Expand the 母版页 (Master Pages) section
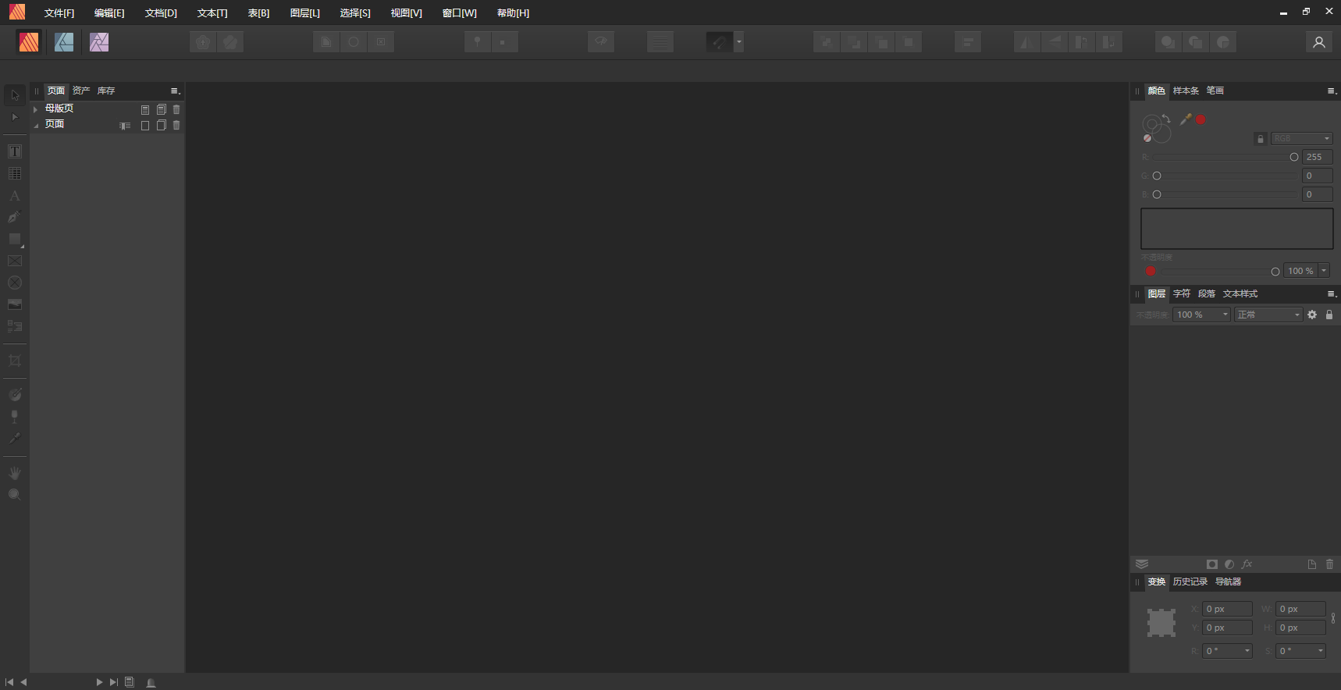This screenshot has width=1341, height=690. pos(36,109)
